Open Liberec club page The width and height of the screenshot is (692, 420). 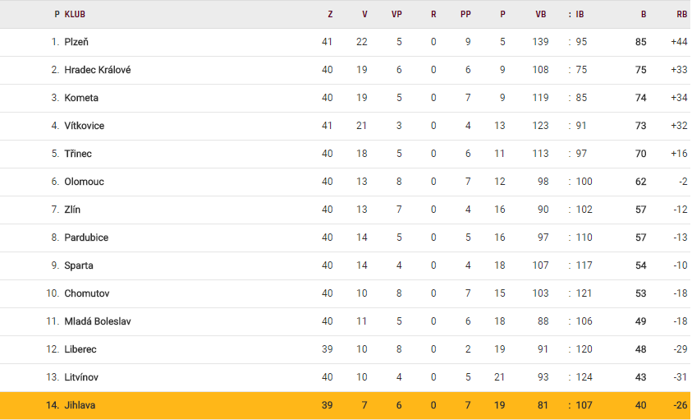[x=80, y=349]
